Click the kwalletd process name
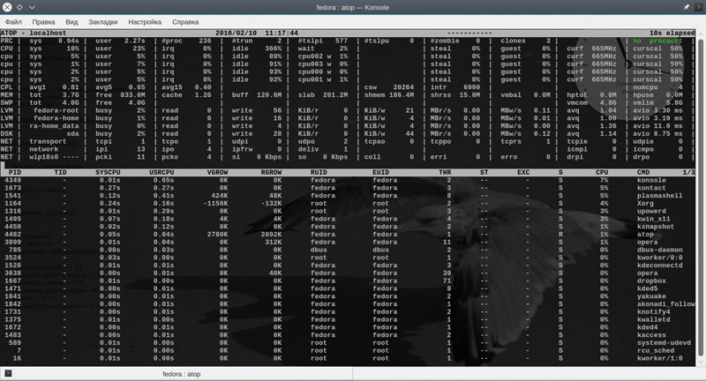Image resolution: width=706 pixels, height=381 pixels. click(x=653, y=319)
